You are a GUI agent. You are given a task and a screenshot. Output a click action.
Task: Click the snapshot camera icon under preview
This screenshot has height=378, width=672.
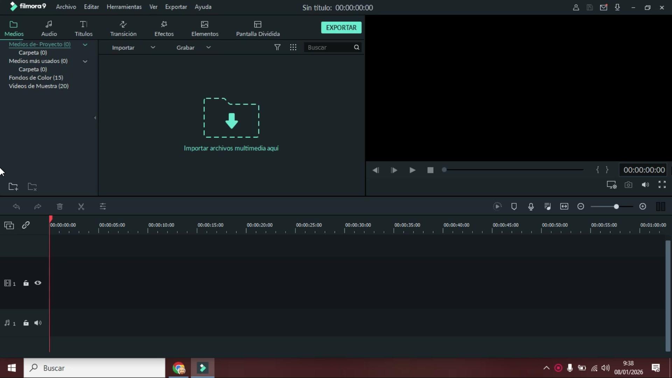[x=628, y=185]
